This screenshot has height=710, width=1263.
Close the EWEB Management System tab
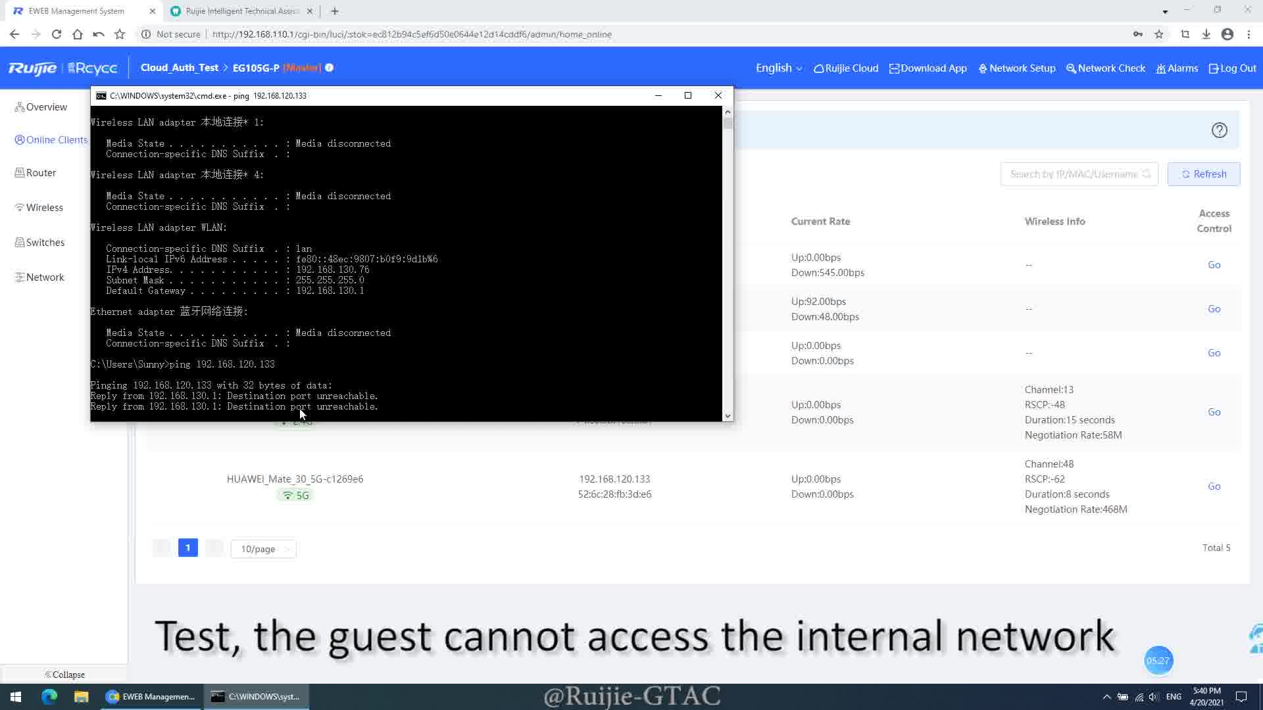pyautogui.click(x=153, y=11)
